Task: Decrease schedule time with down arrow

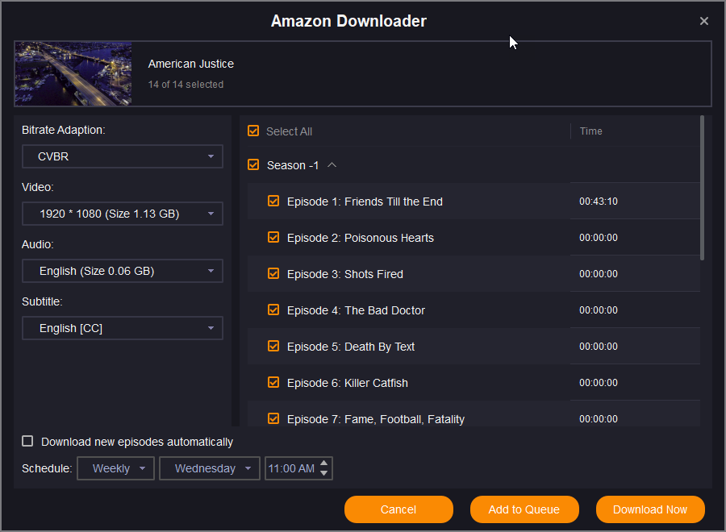Action: pyautogui.click(x=324, y=473)
